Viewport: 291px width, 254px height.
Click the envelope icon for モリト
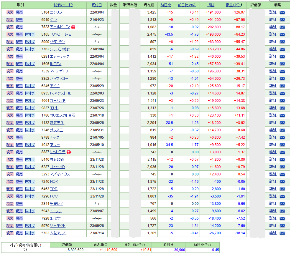[x=282, y=108]
